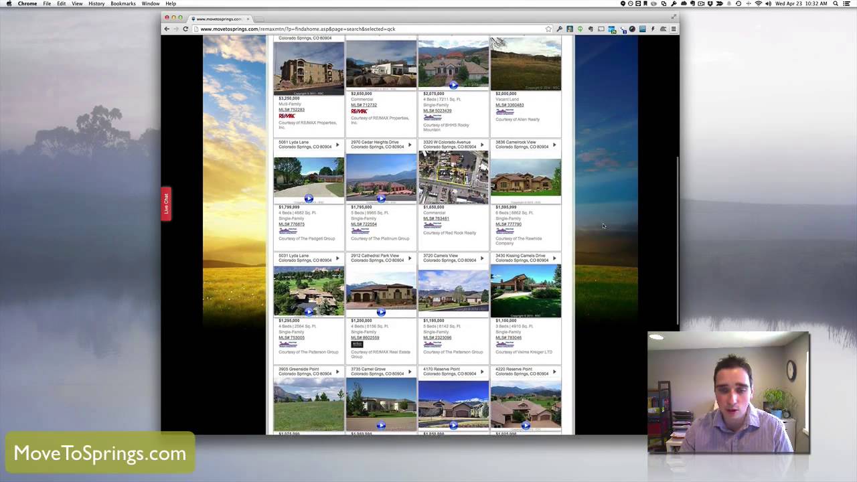Play virtual tour on $2,075,000 home photo
This screenshot has height=482, width=857.
coord(453,85)
